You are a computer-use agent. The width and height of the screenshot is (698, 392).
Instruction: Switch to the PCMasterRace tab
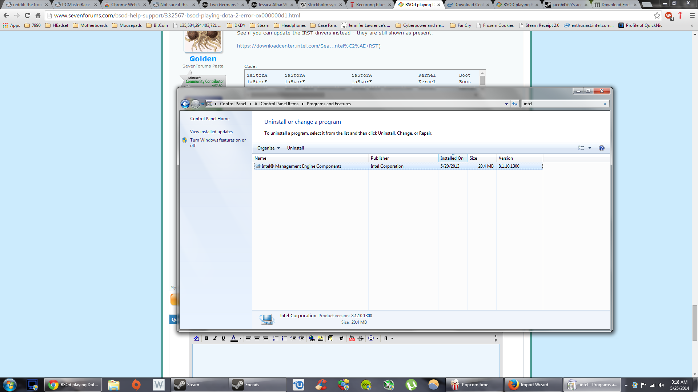coord(76,5)
